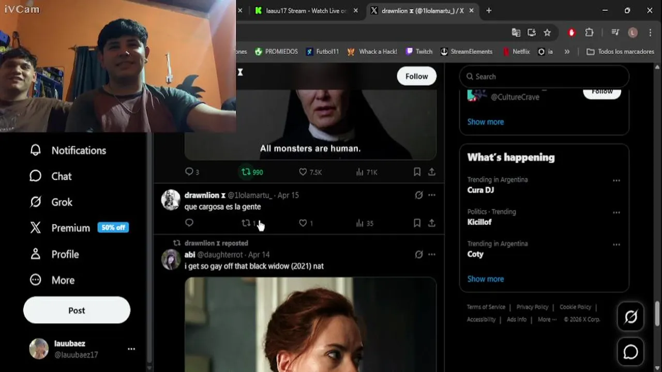
Task: Open drawnlion's avatar on Apr 15 post
Action: [x=171, y=200]
